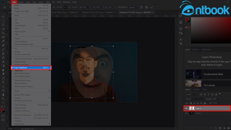Choose Free Transform from Edit menu

(31, 68)
